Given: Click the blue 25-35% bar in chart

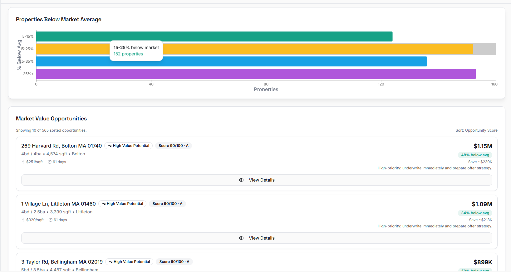Looking at the screenshot, I should point(232,61).
